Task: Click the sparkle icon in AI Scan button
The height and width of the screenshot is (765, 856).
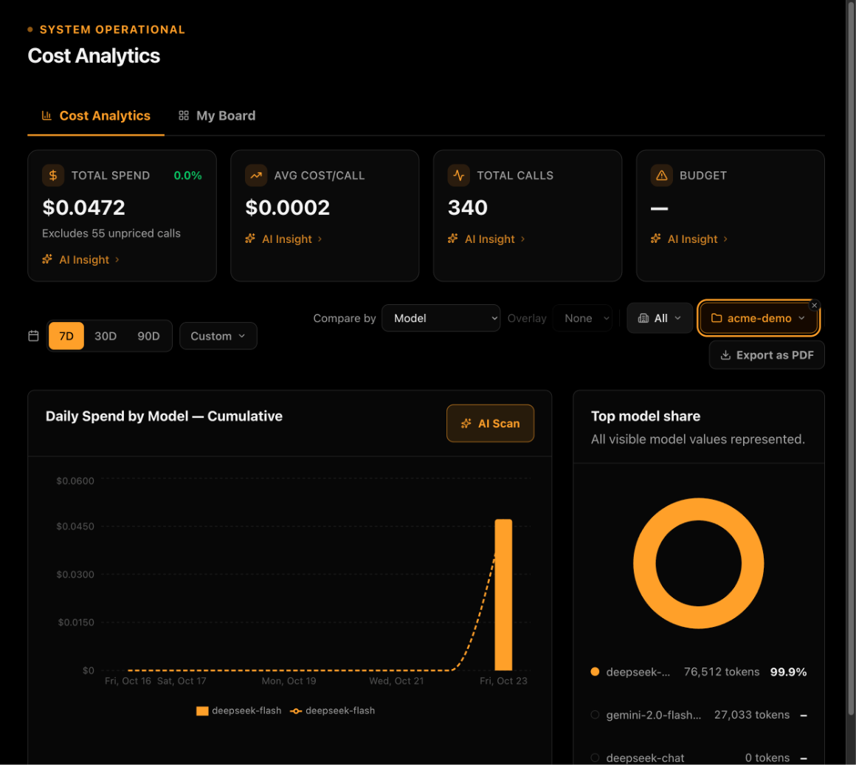Action: tap(466, 424)
